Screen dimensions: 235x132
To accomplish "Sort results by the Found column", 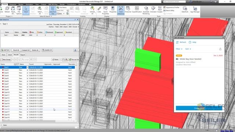I will point(36,64).
